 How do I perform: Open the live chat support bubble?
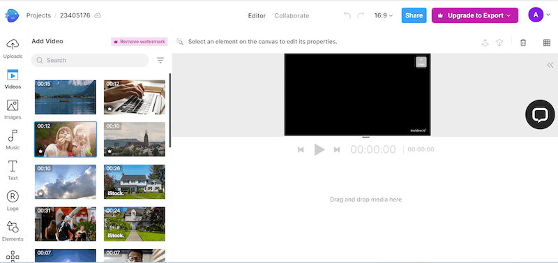pos(540,114)
